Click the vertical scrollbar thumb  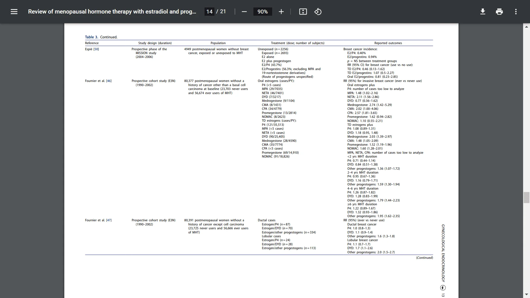coord(526,198)
